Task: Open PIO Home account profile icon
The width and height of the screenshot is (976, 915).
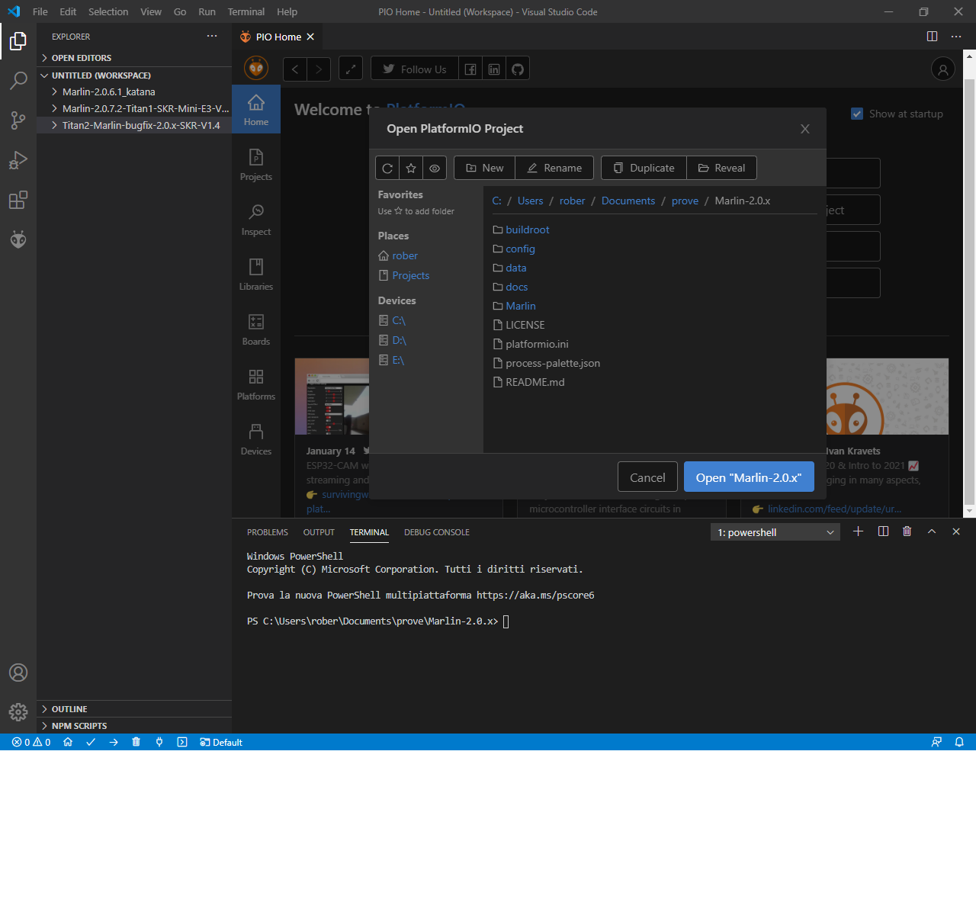Action: (943, 69)
